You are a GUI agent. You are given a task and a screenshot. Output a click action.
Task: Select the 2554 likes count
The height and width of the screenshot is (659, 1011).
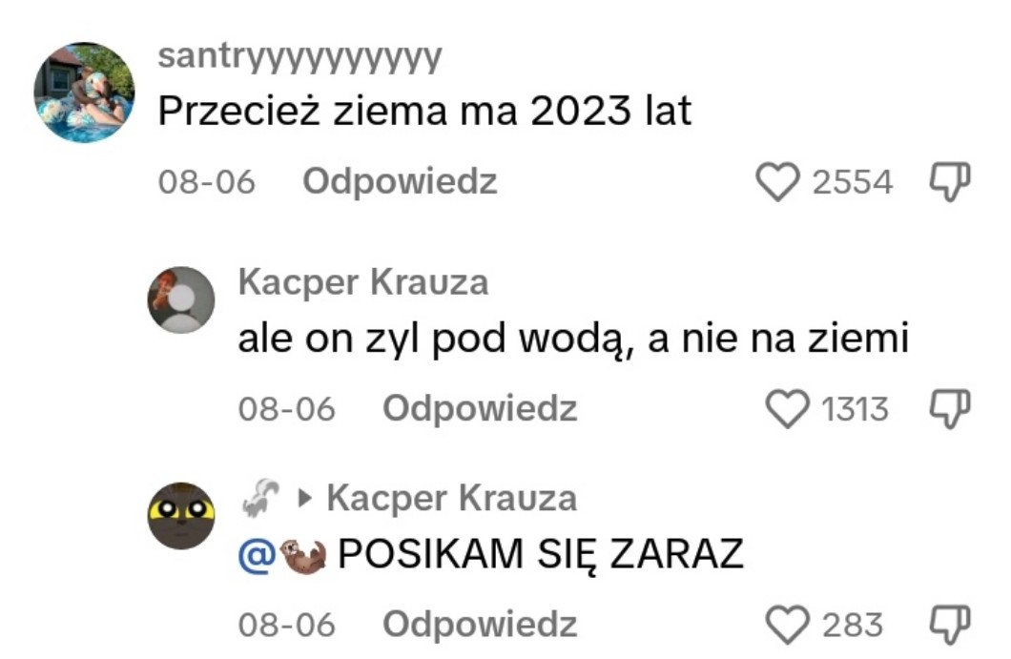point(853,182)
